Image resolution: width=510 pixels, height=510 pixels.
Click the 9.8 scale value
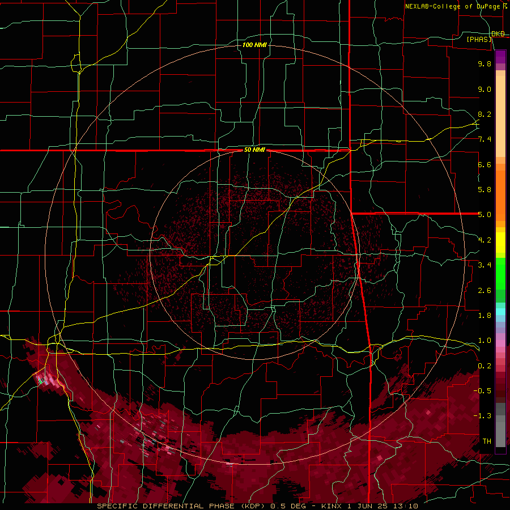point(484,63)
